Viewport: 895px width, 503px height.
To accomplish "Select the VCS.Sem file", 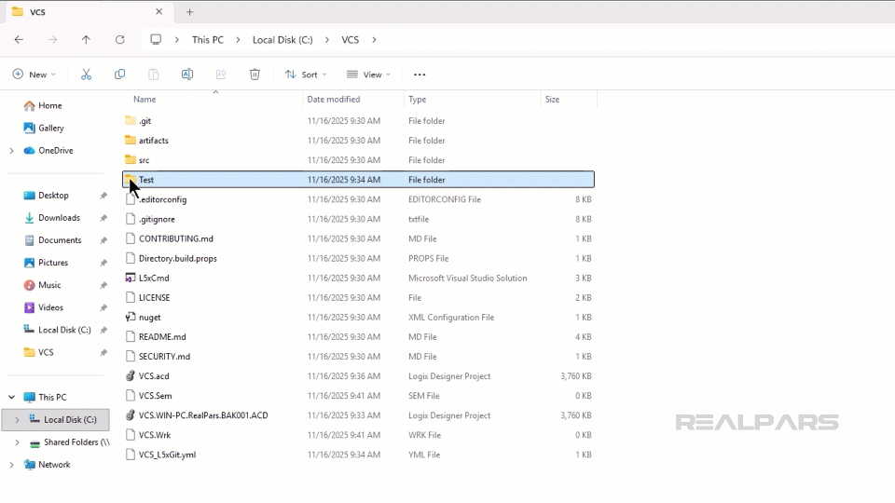I will click(x=358, y=396).
